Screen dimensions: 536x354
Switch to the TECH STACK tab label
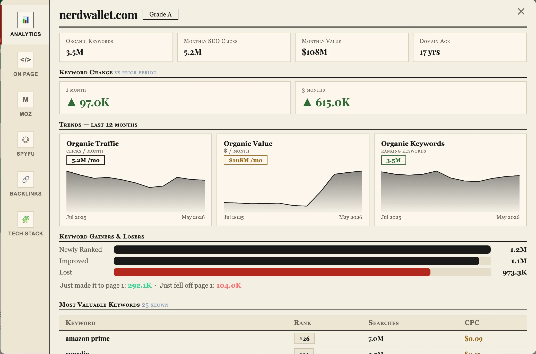(26, 234)
